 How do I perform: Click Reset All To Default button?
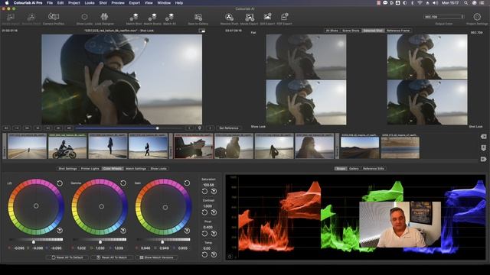tap(67, 257)
